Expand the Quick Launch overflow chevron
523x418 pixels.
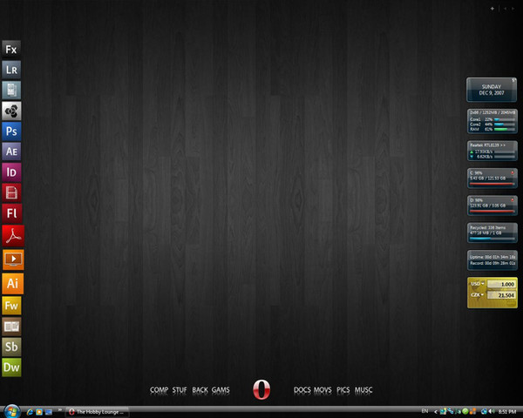pyautogui.click(x=59, y=410)
